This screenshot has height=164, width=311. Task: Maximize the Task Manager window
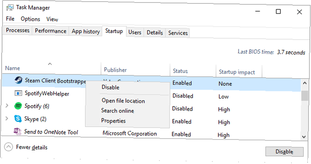click(x=278, y=11)
